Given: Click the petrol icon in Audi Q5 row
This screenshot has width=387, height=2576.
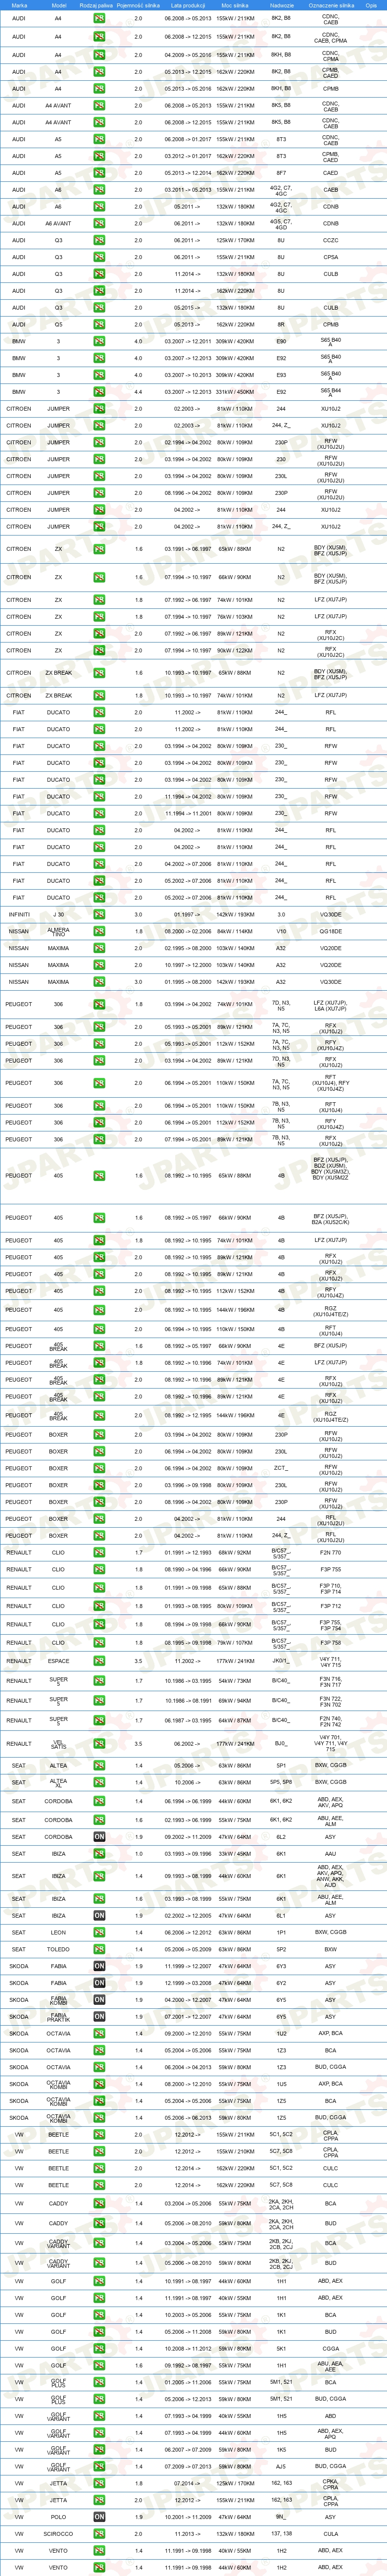Looking at the screenshot, I should pyautogui.click(x=99, y=324).
